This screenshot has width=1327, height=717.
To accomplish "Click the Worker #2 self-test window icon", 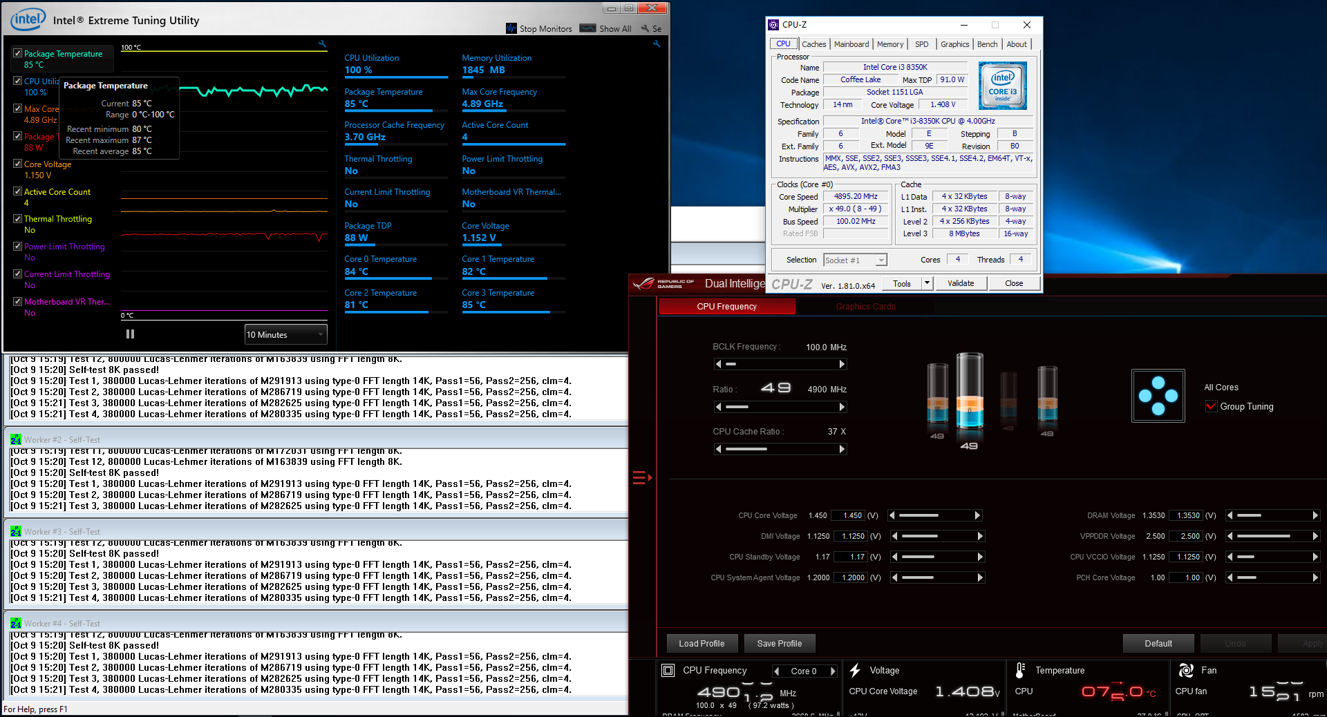I will click(x=16, y=439).
